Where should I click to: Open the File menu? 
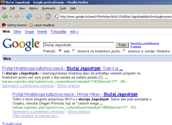click(x=4, y=8)
